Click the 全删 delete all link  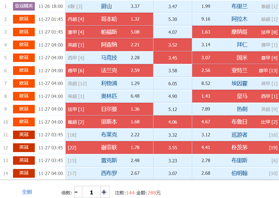point(27,192)
